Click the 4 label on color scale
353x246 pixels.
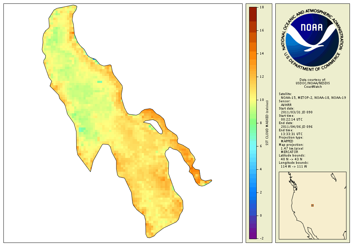click(261, 169)
